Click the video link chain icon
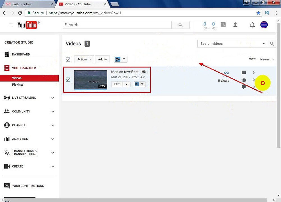This screenshot has width=281, height=202. click(227, 73)
